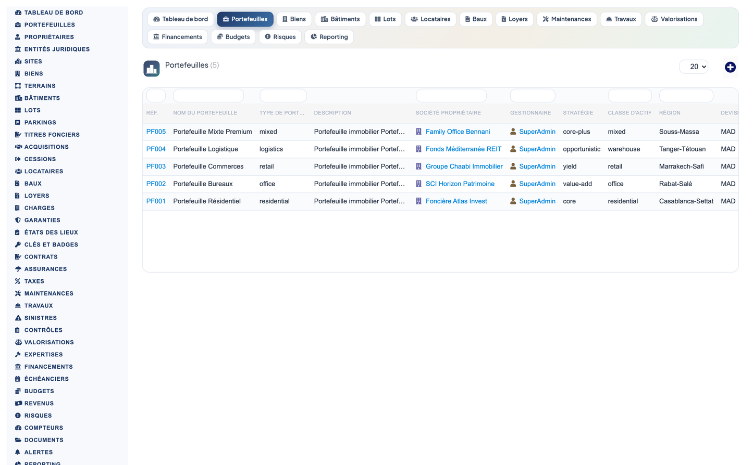Go to the Loyers tab
Image resolution: width=753 pixels, height=465 pixels.
point(514,19)
